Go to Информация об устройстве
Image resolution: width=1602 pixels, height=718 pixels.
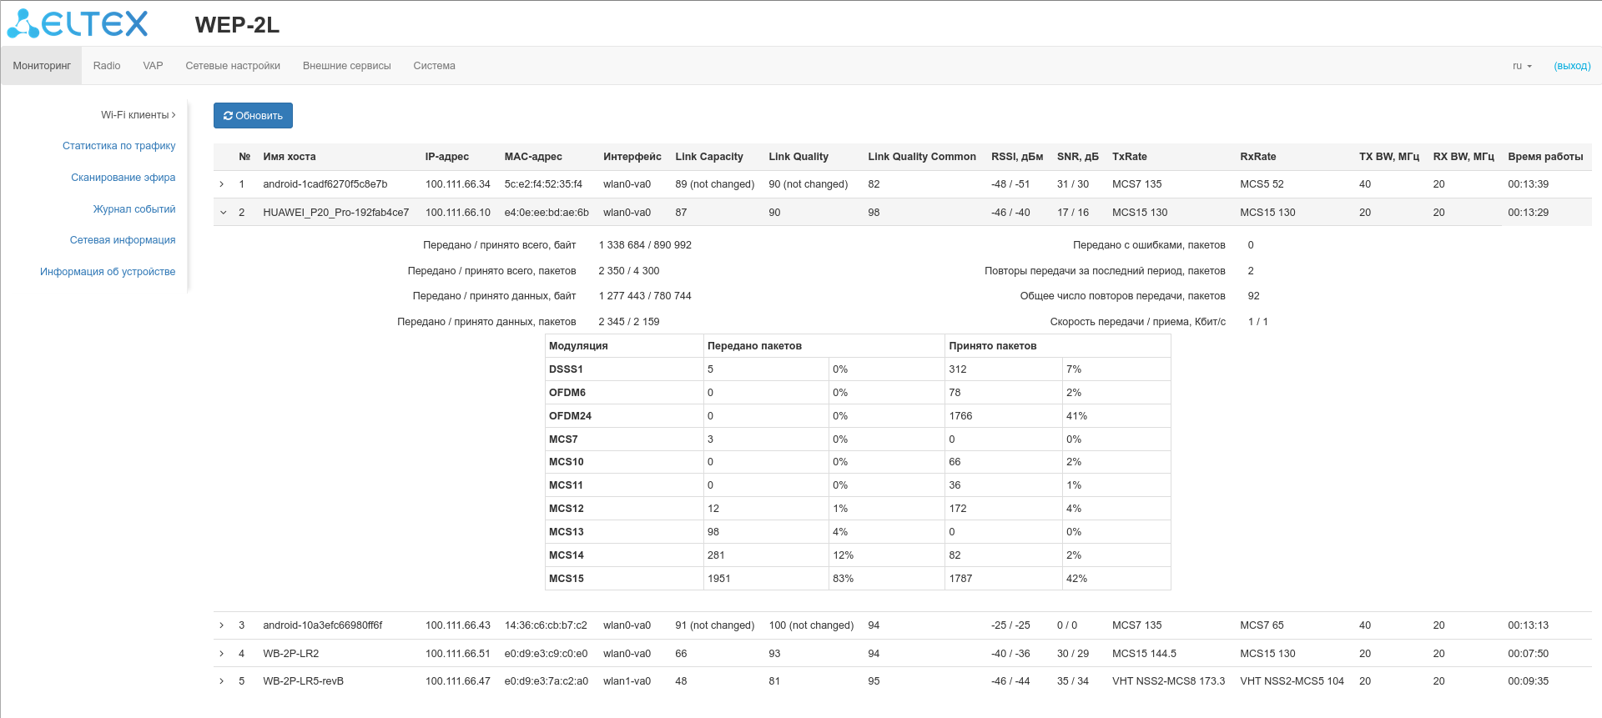(x=108, y=272)
